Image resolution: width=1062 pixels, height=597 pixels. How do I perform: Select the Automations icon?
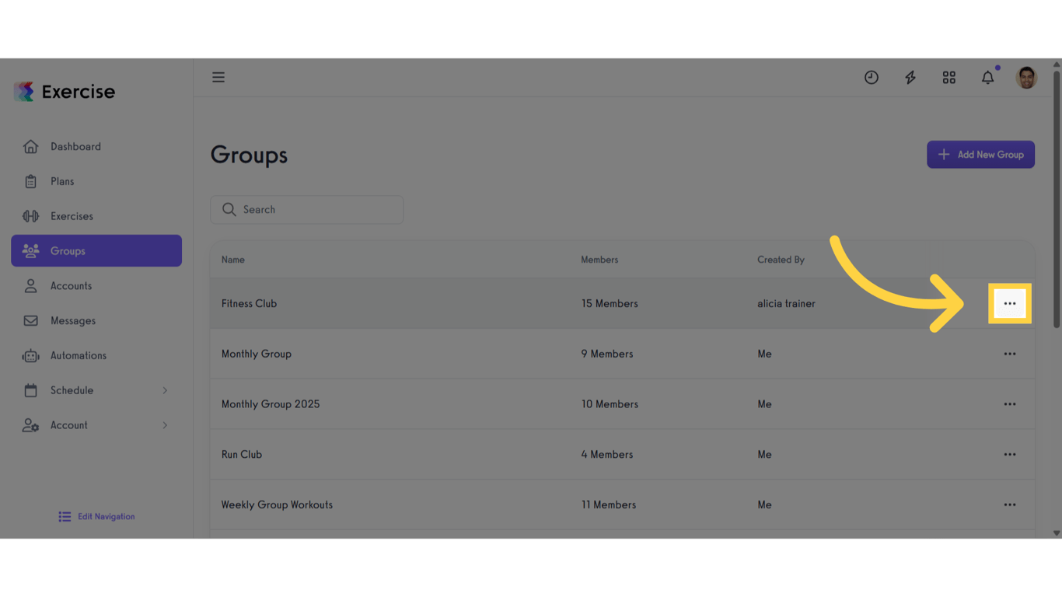click(31, 355)
